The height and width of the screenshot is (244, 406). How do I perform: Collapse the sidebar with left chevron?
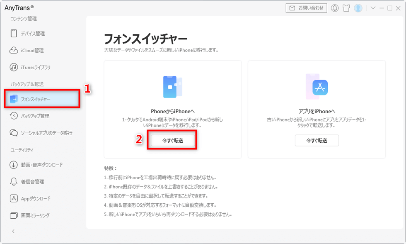(x=13, y=231)
